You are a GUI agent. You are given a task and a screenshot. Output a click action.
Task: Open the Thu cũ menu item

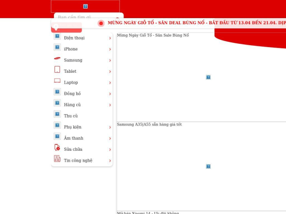82,116
